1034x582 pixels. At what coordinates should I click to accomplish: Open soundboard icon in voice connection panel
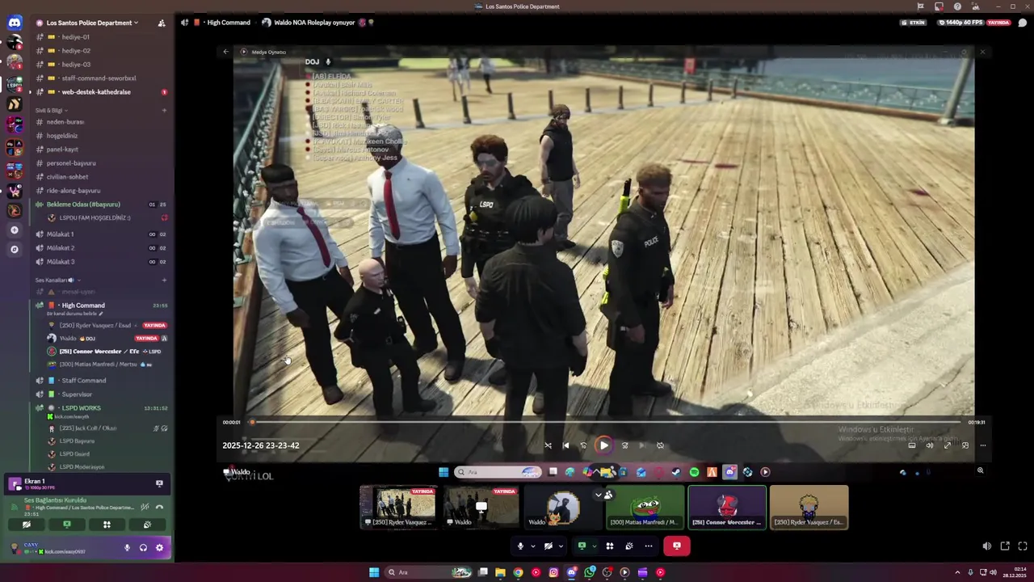pyautogui.click(x=147, y=525)
